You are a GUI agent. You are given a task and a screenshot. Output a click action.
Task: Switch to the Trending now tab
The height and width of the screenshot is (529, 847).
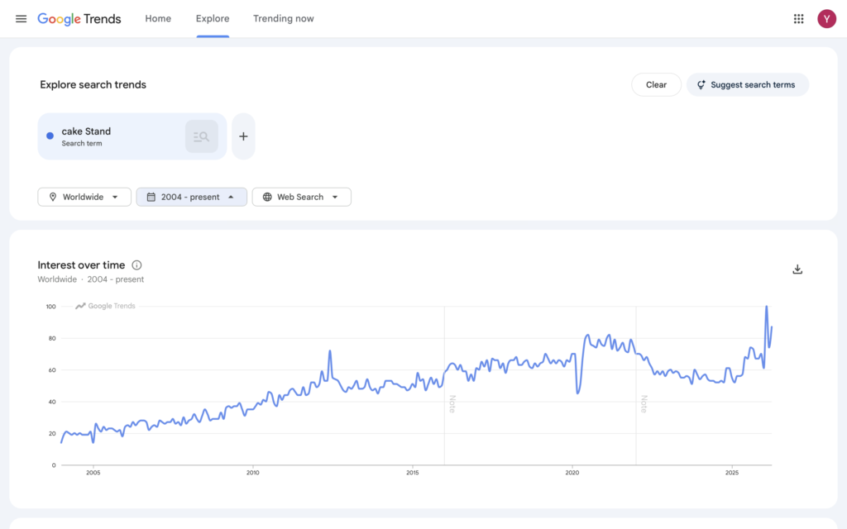click(283, 19)
